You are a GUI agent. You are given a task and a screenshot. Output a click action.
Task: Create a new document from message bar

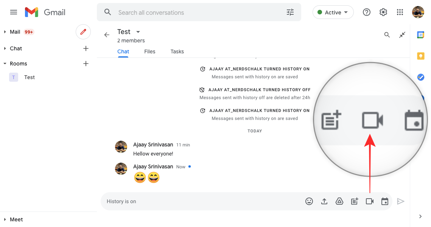(355, 201)
